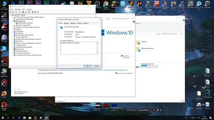
Task: Click the Windows Start button
Action: tap(3, 118)
